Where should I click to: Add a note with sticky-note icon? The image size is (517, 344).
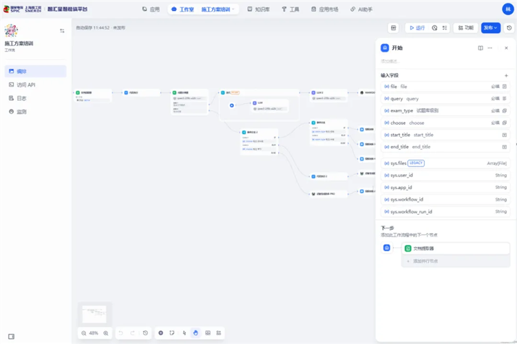[172, 333]
